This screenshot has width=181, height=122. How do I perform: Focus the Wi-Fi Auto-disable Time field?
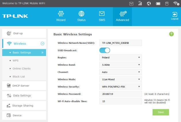tap(120, 101)
